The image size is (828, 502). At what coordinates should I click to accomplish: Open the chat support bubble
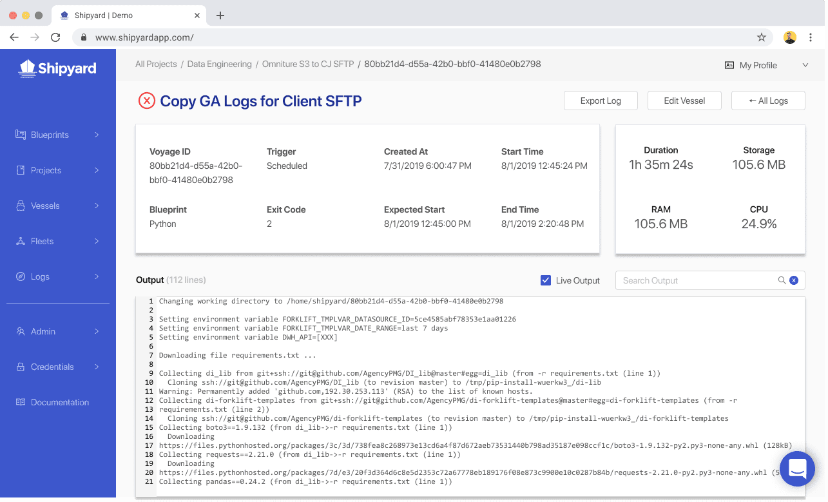[x=797, y=468]
